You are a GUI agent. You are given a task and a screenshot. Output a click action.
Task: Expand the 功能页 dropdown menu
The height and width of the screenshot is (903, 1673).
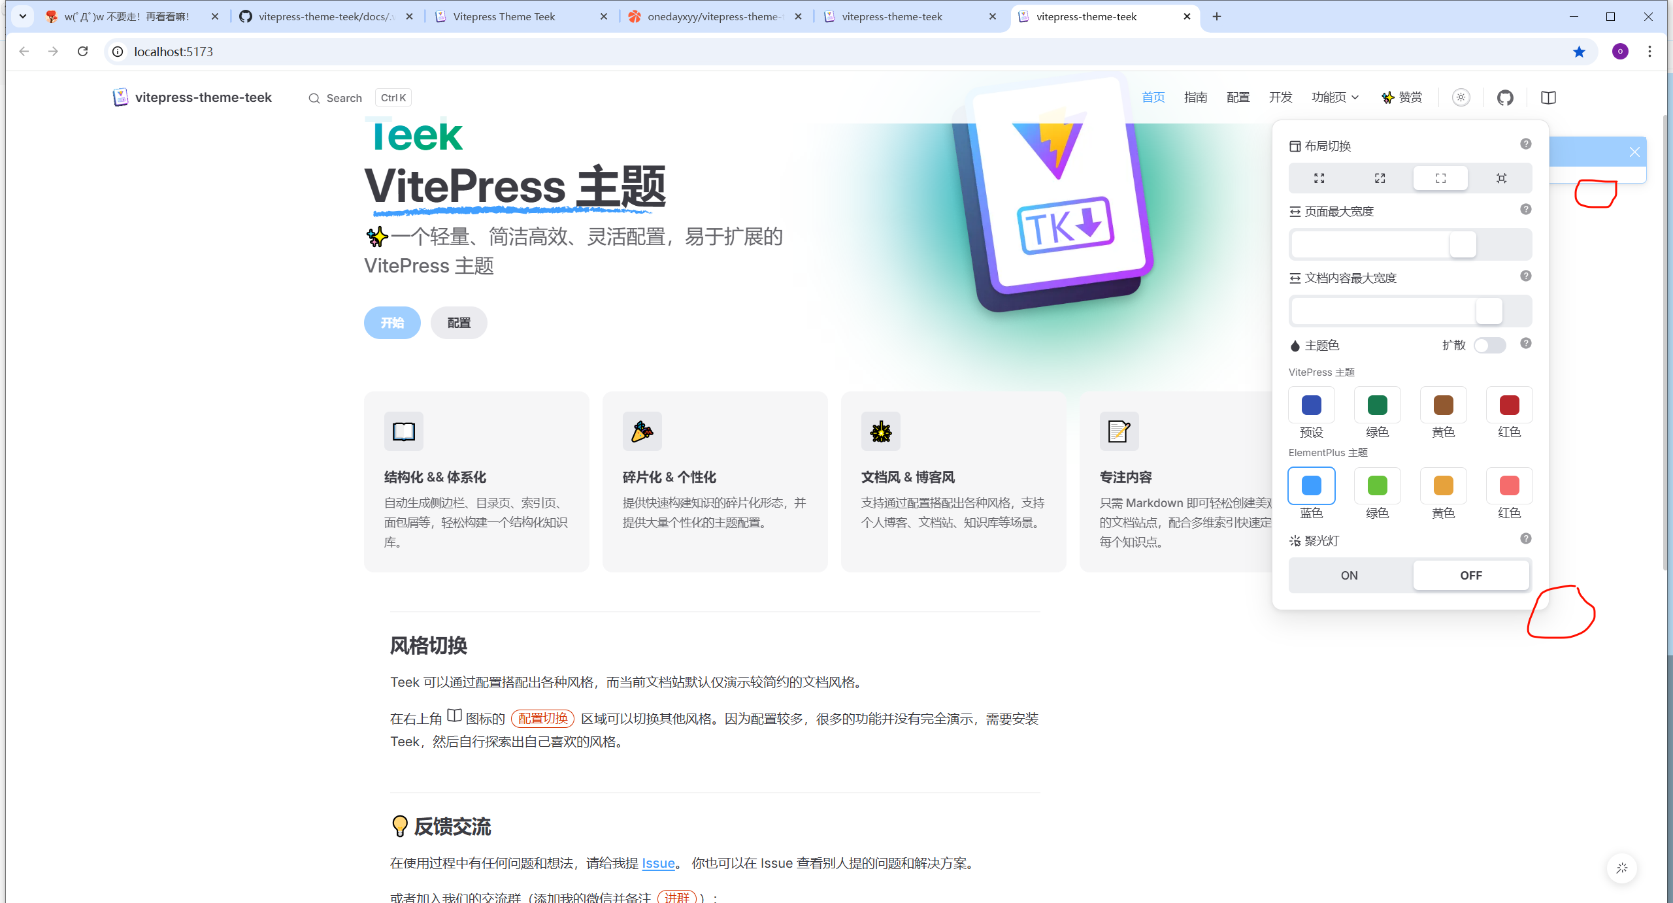1334,98
